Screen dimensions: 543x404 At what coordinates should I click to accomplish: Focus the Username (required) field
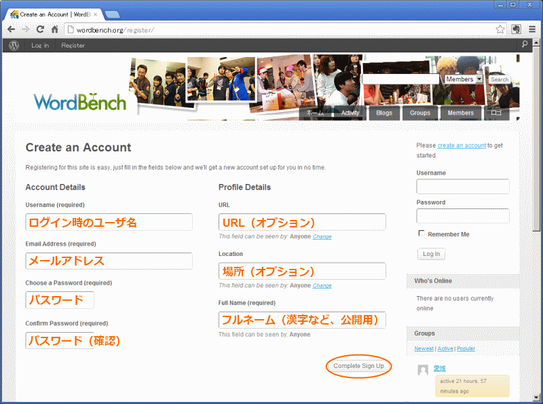coord(109,222)
